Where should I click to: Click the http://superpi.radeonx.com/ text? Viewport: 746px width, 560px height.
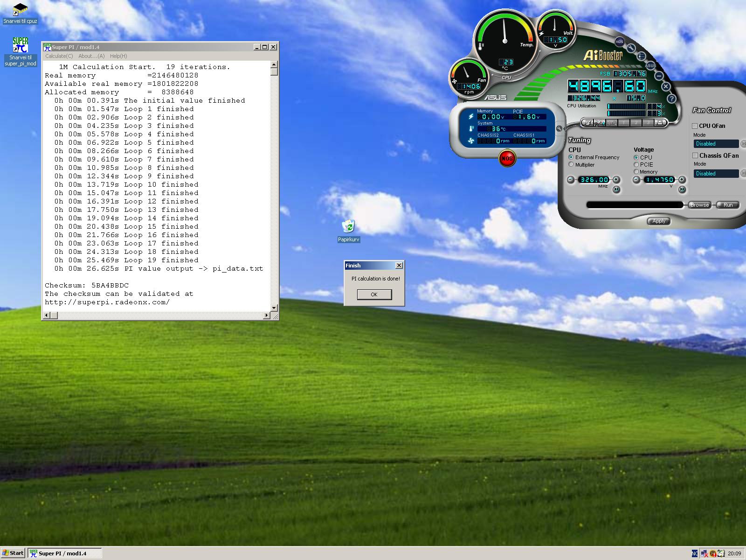click(107, 302)
